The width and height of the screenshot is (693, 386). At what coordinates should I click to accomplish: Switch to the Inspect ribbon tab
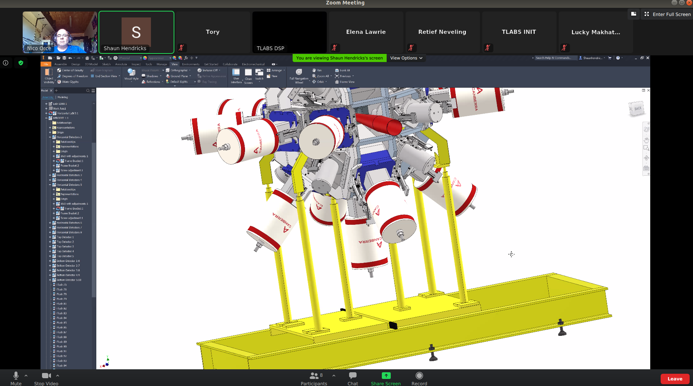coord(136,64)
